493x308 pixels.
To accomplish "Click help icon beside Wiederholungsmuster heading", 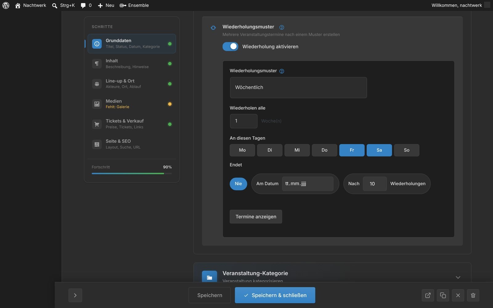I will click(x=282, y=27).
